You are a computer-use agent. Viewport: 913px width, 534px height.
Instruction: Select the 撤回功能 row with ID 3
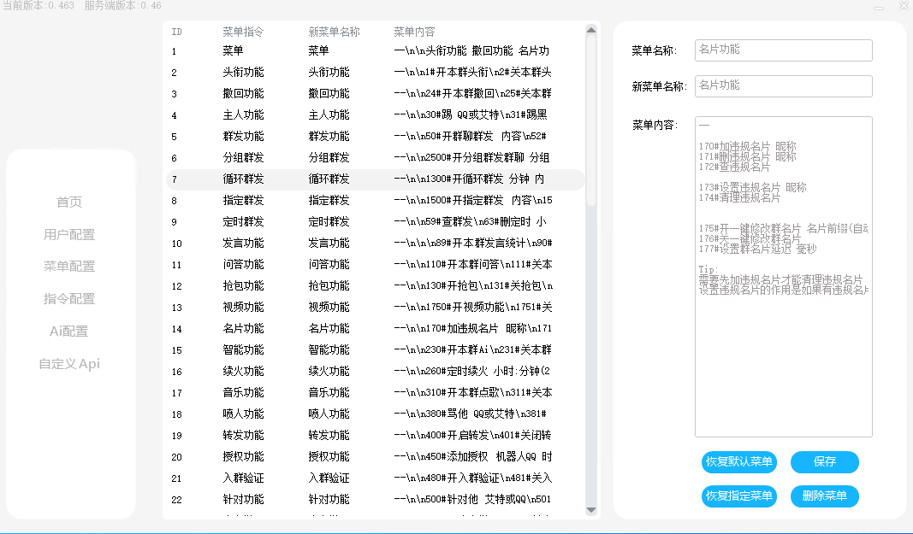[375, 94]
